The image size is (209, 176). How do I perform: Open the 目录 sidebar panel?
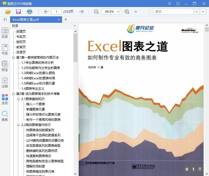(x=5, y=33)
